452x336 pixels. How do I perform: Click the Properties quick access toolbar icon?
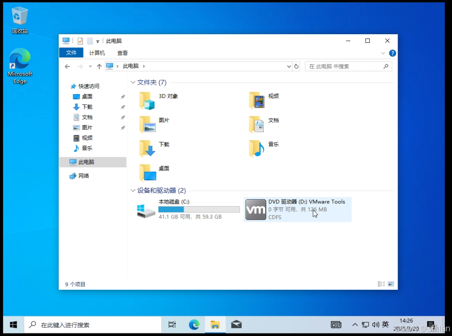(x=80, y=41)
